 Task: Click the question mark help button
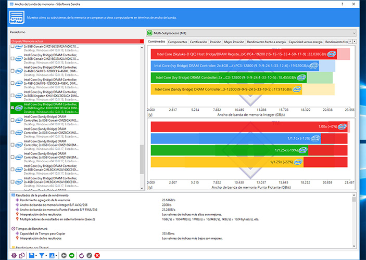pyautogui.click(x=342, y=4)
